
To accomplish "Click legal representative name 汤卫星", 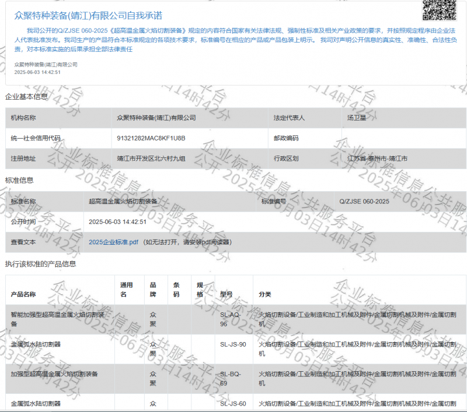I will tap(357, 118).
